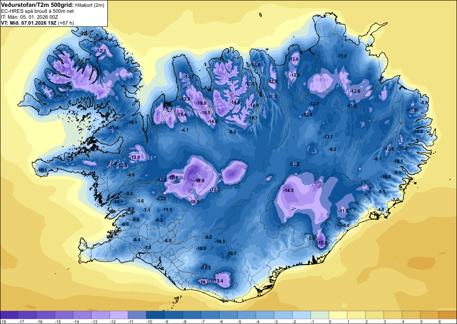Viewport: 457px width, 324px height.
Task: Click the '6' tick label on the color scale
Action: click(439, 321)
